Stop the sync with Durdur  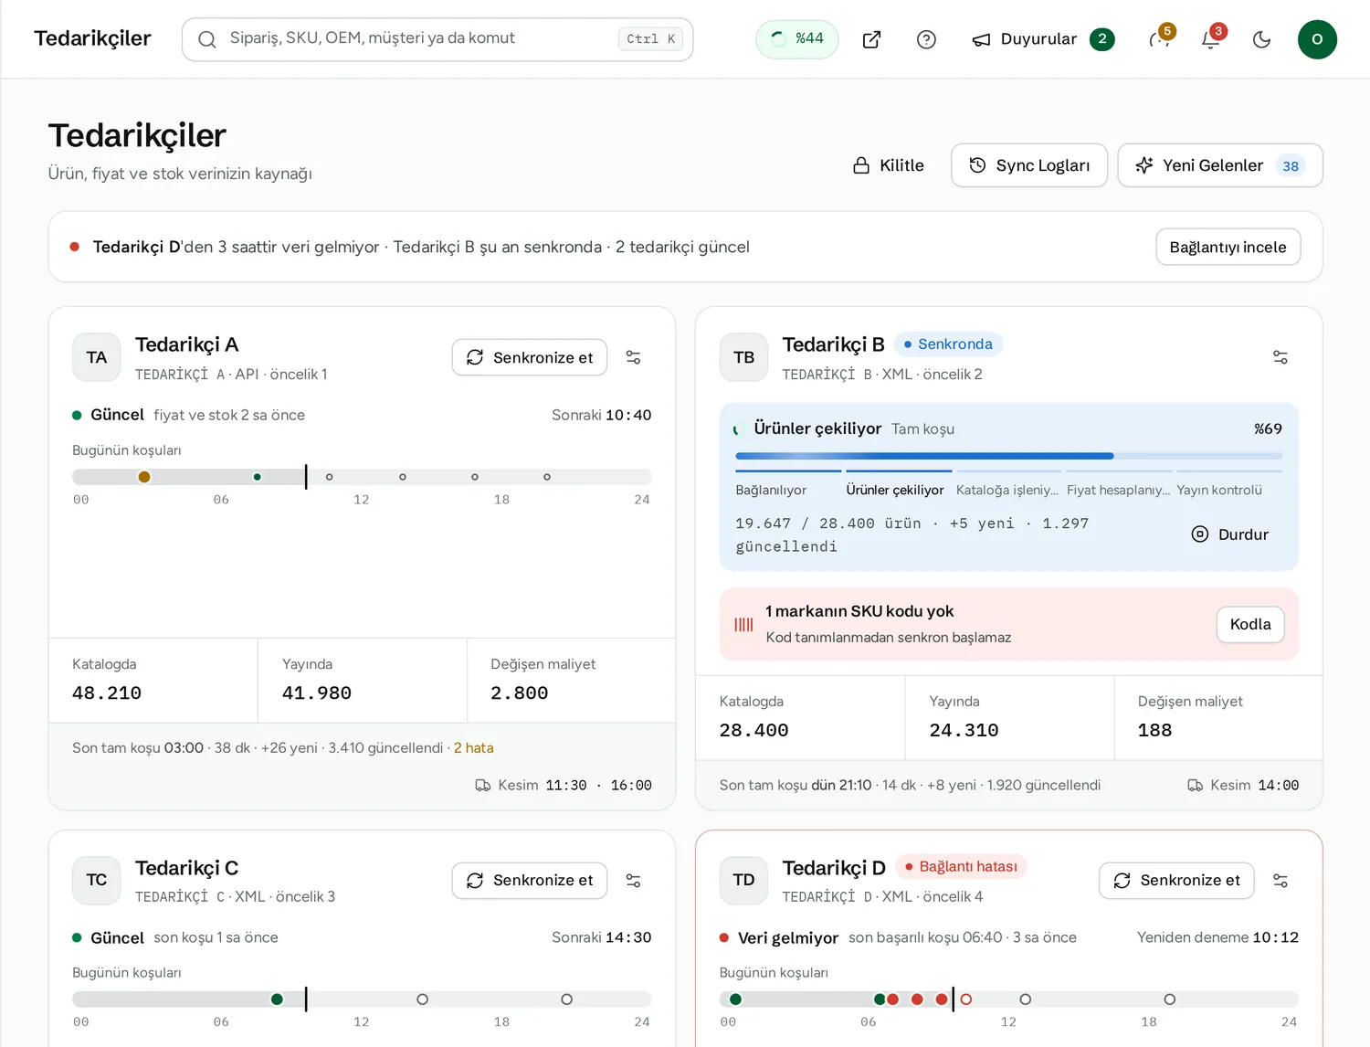[x=1230, y=534]
